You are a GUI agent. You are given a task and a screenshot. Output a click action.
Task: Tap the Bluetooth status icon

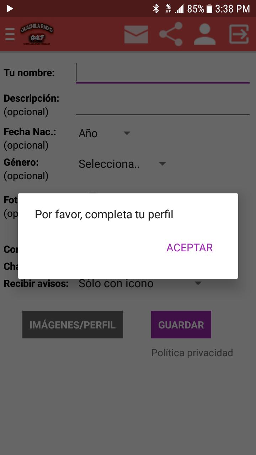pyautogui.click(x=156, y=9)
